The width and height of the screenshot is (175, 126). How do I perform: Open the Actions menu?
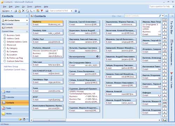38,7
